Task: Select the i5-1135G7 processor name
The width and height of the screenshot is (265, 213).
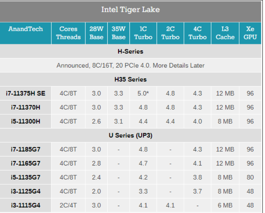Action: (25, 177)
